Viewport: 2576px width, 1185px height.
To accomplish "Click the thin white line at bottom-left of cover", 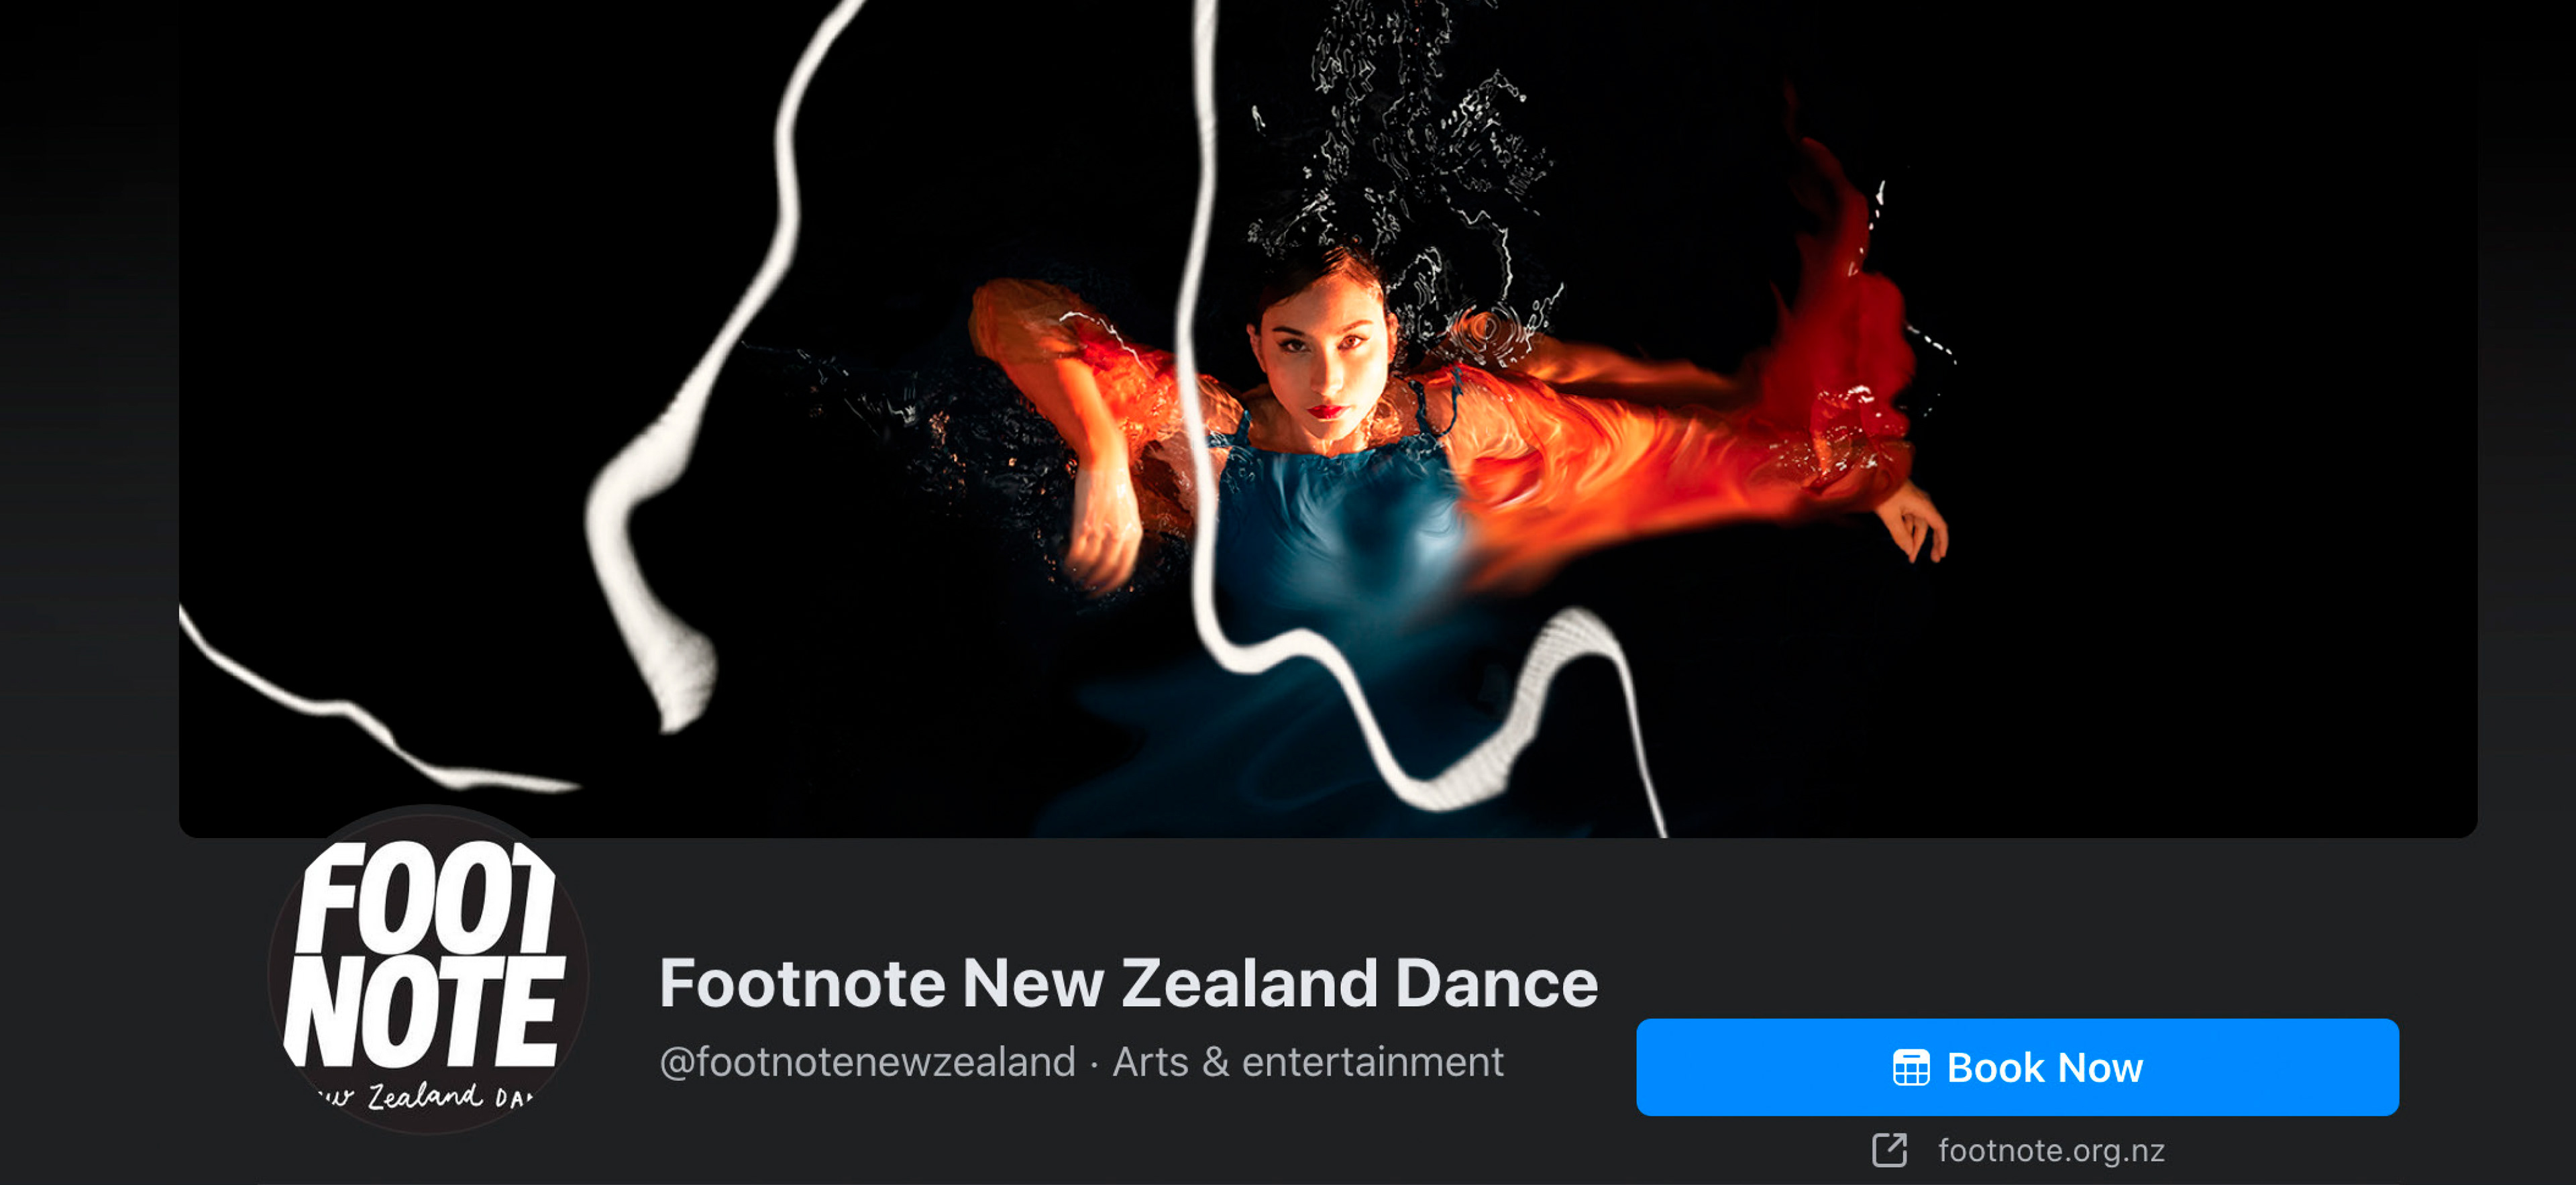I will (370, 710).
